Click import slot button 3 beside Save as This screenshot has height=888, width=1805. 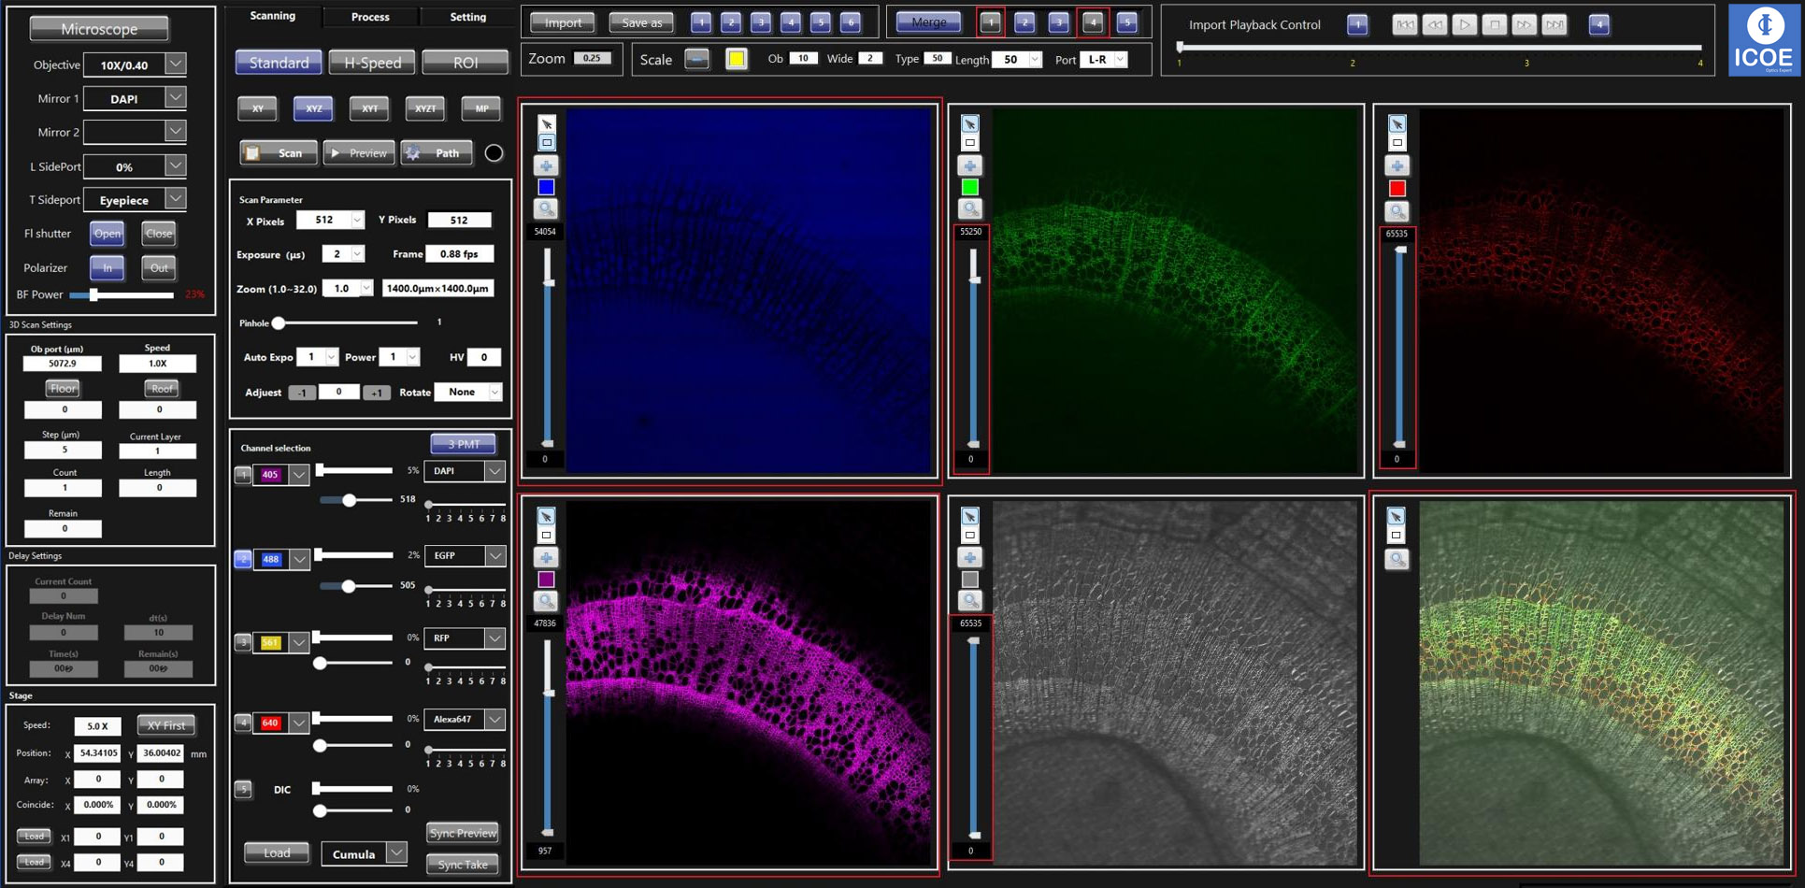click(x=761, y=22)
